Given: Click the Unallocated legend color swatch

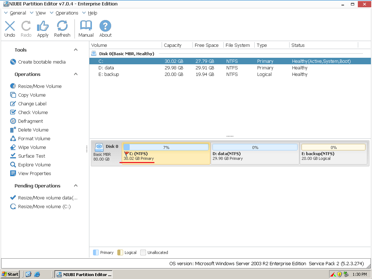Looking at the screenshot, I should pos(143,252).
